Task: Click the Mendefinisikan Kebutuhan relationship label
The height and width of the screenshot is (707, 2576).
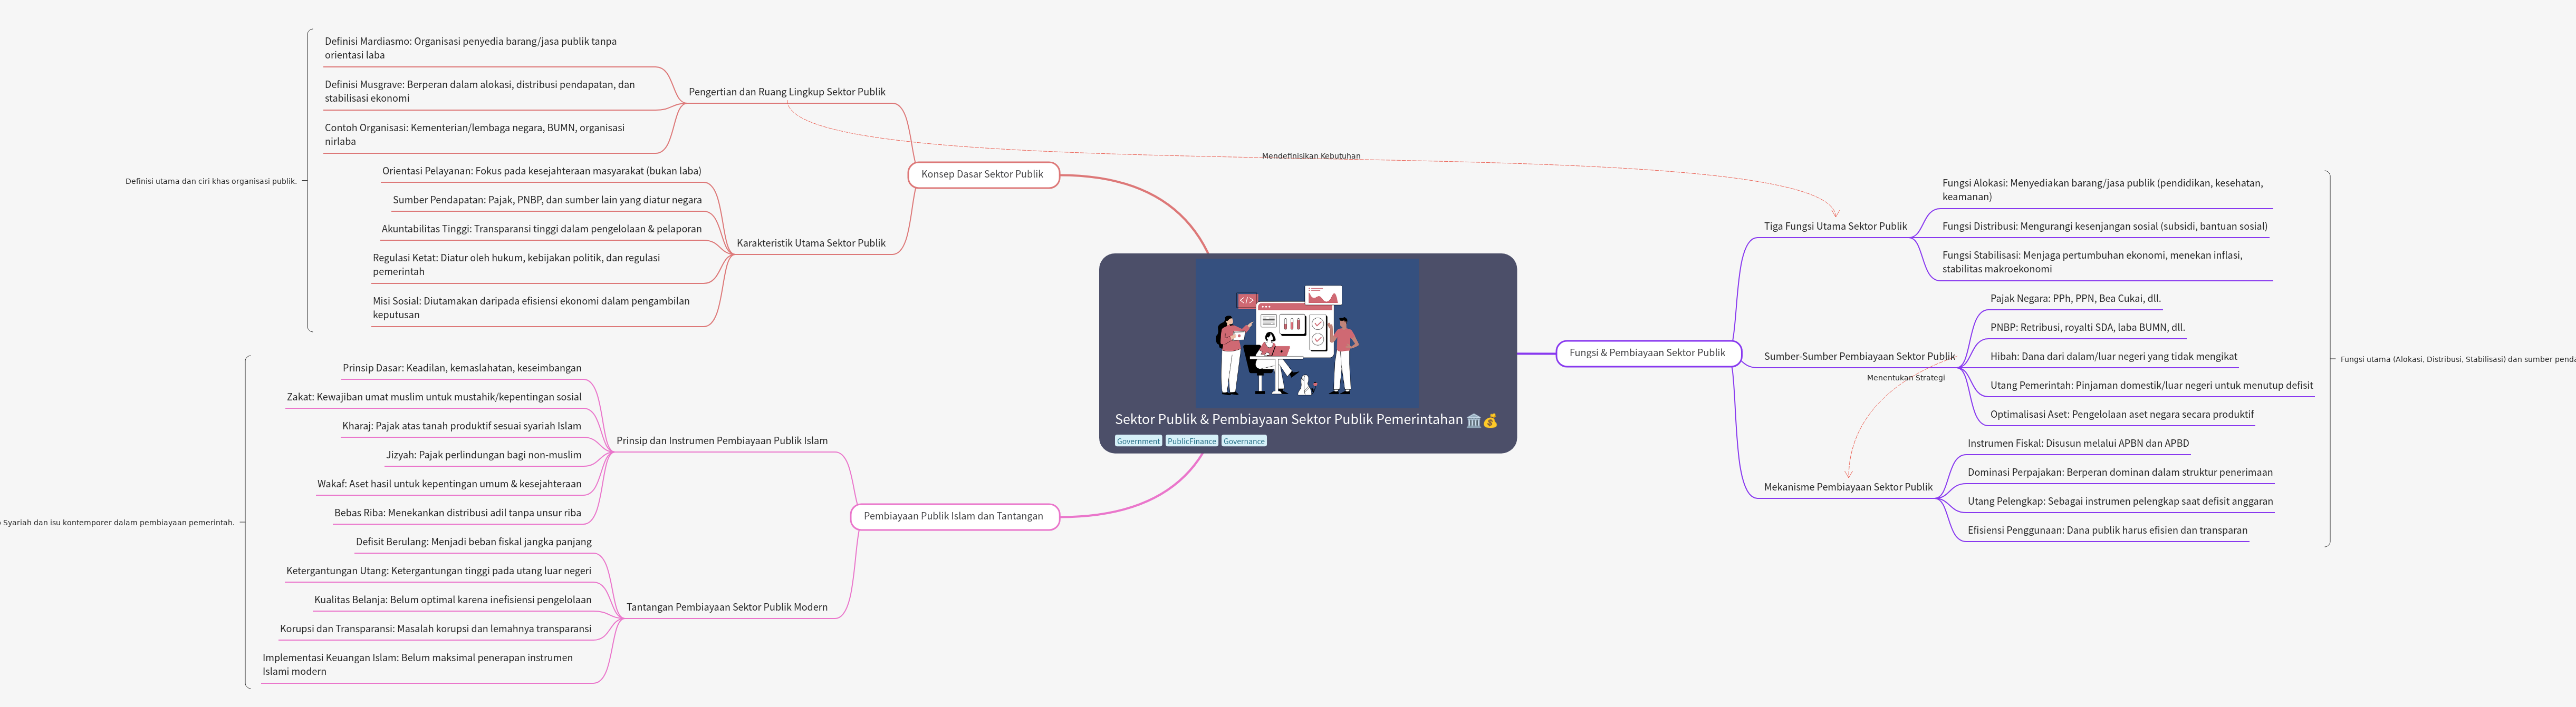Action: click(x=1310, y=156)
